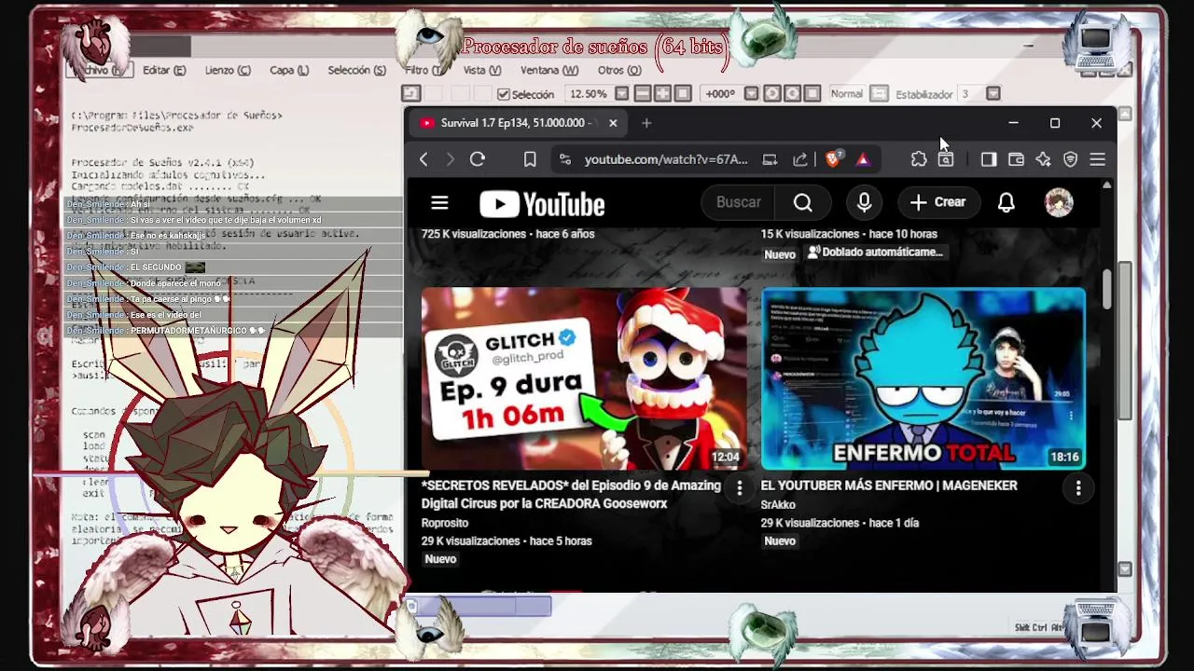The height and width of the screenshot is (671, 1194).
Task: Open the Normal blend mode box
Action: coord(846,94)
